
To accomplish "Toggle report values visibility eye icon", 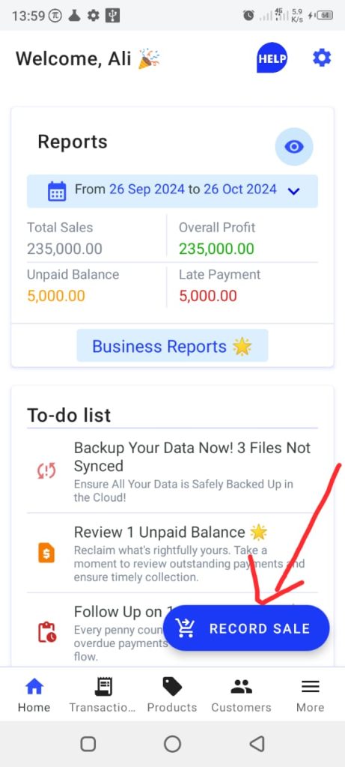I will (x=293, y=146).
